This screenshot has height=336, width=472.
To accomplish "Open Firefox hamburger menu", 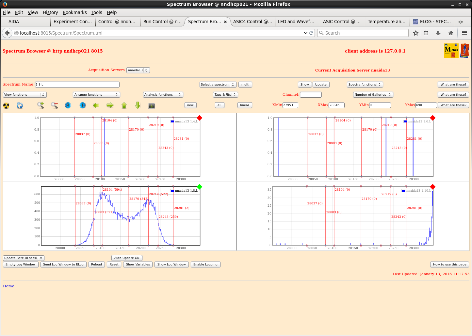I will click(x=464, y=33).
